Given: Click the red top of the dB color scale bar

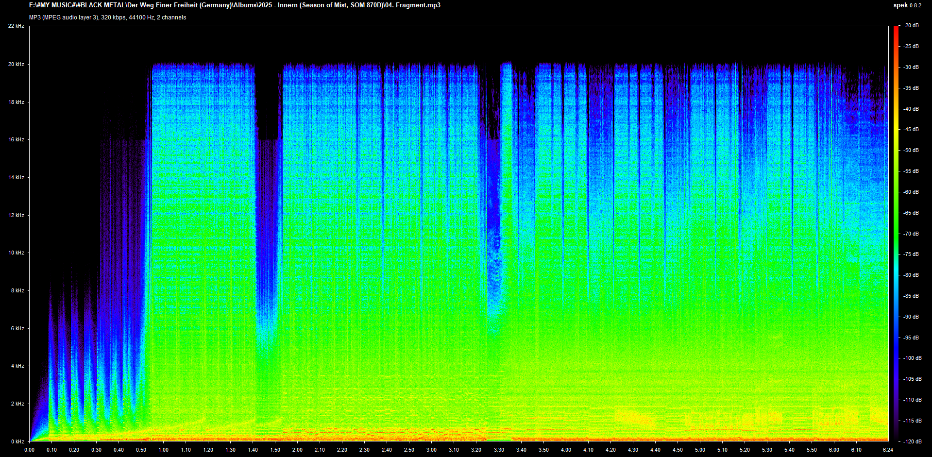Looking at the screenshot, I should 896,28.
